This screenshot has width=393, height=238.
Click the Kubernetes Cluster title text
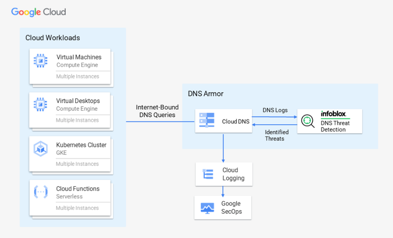tap(81, 145)
